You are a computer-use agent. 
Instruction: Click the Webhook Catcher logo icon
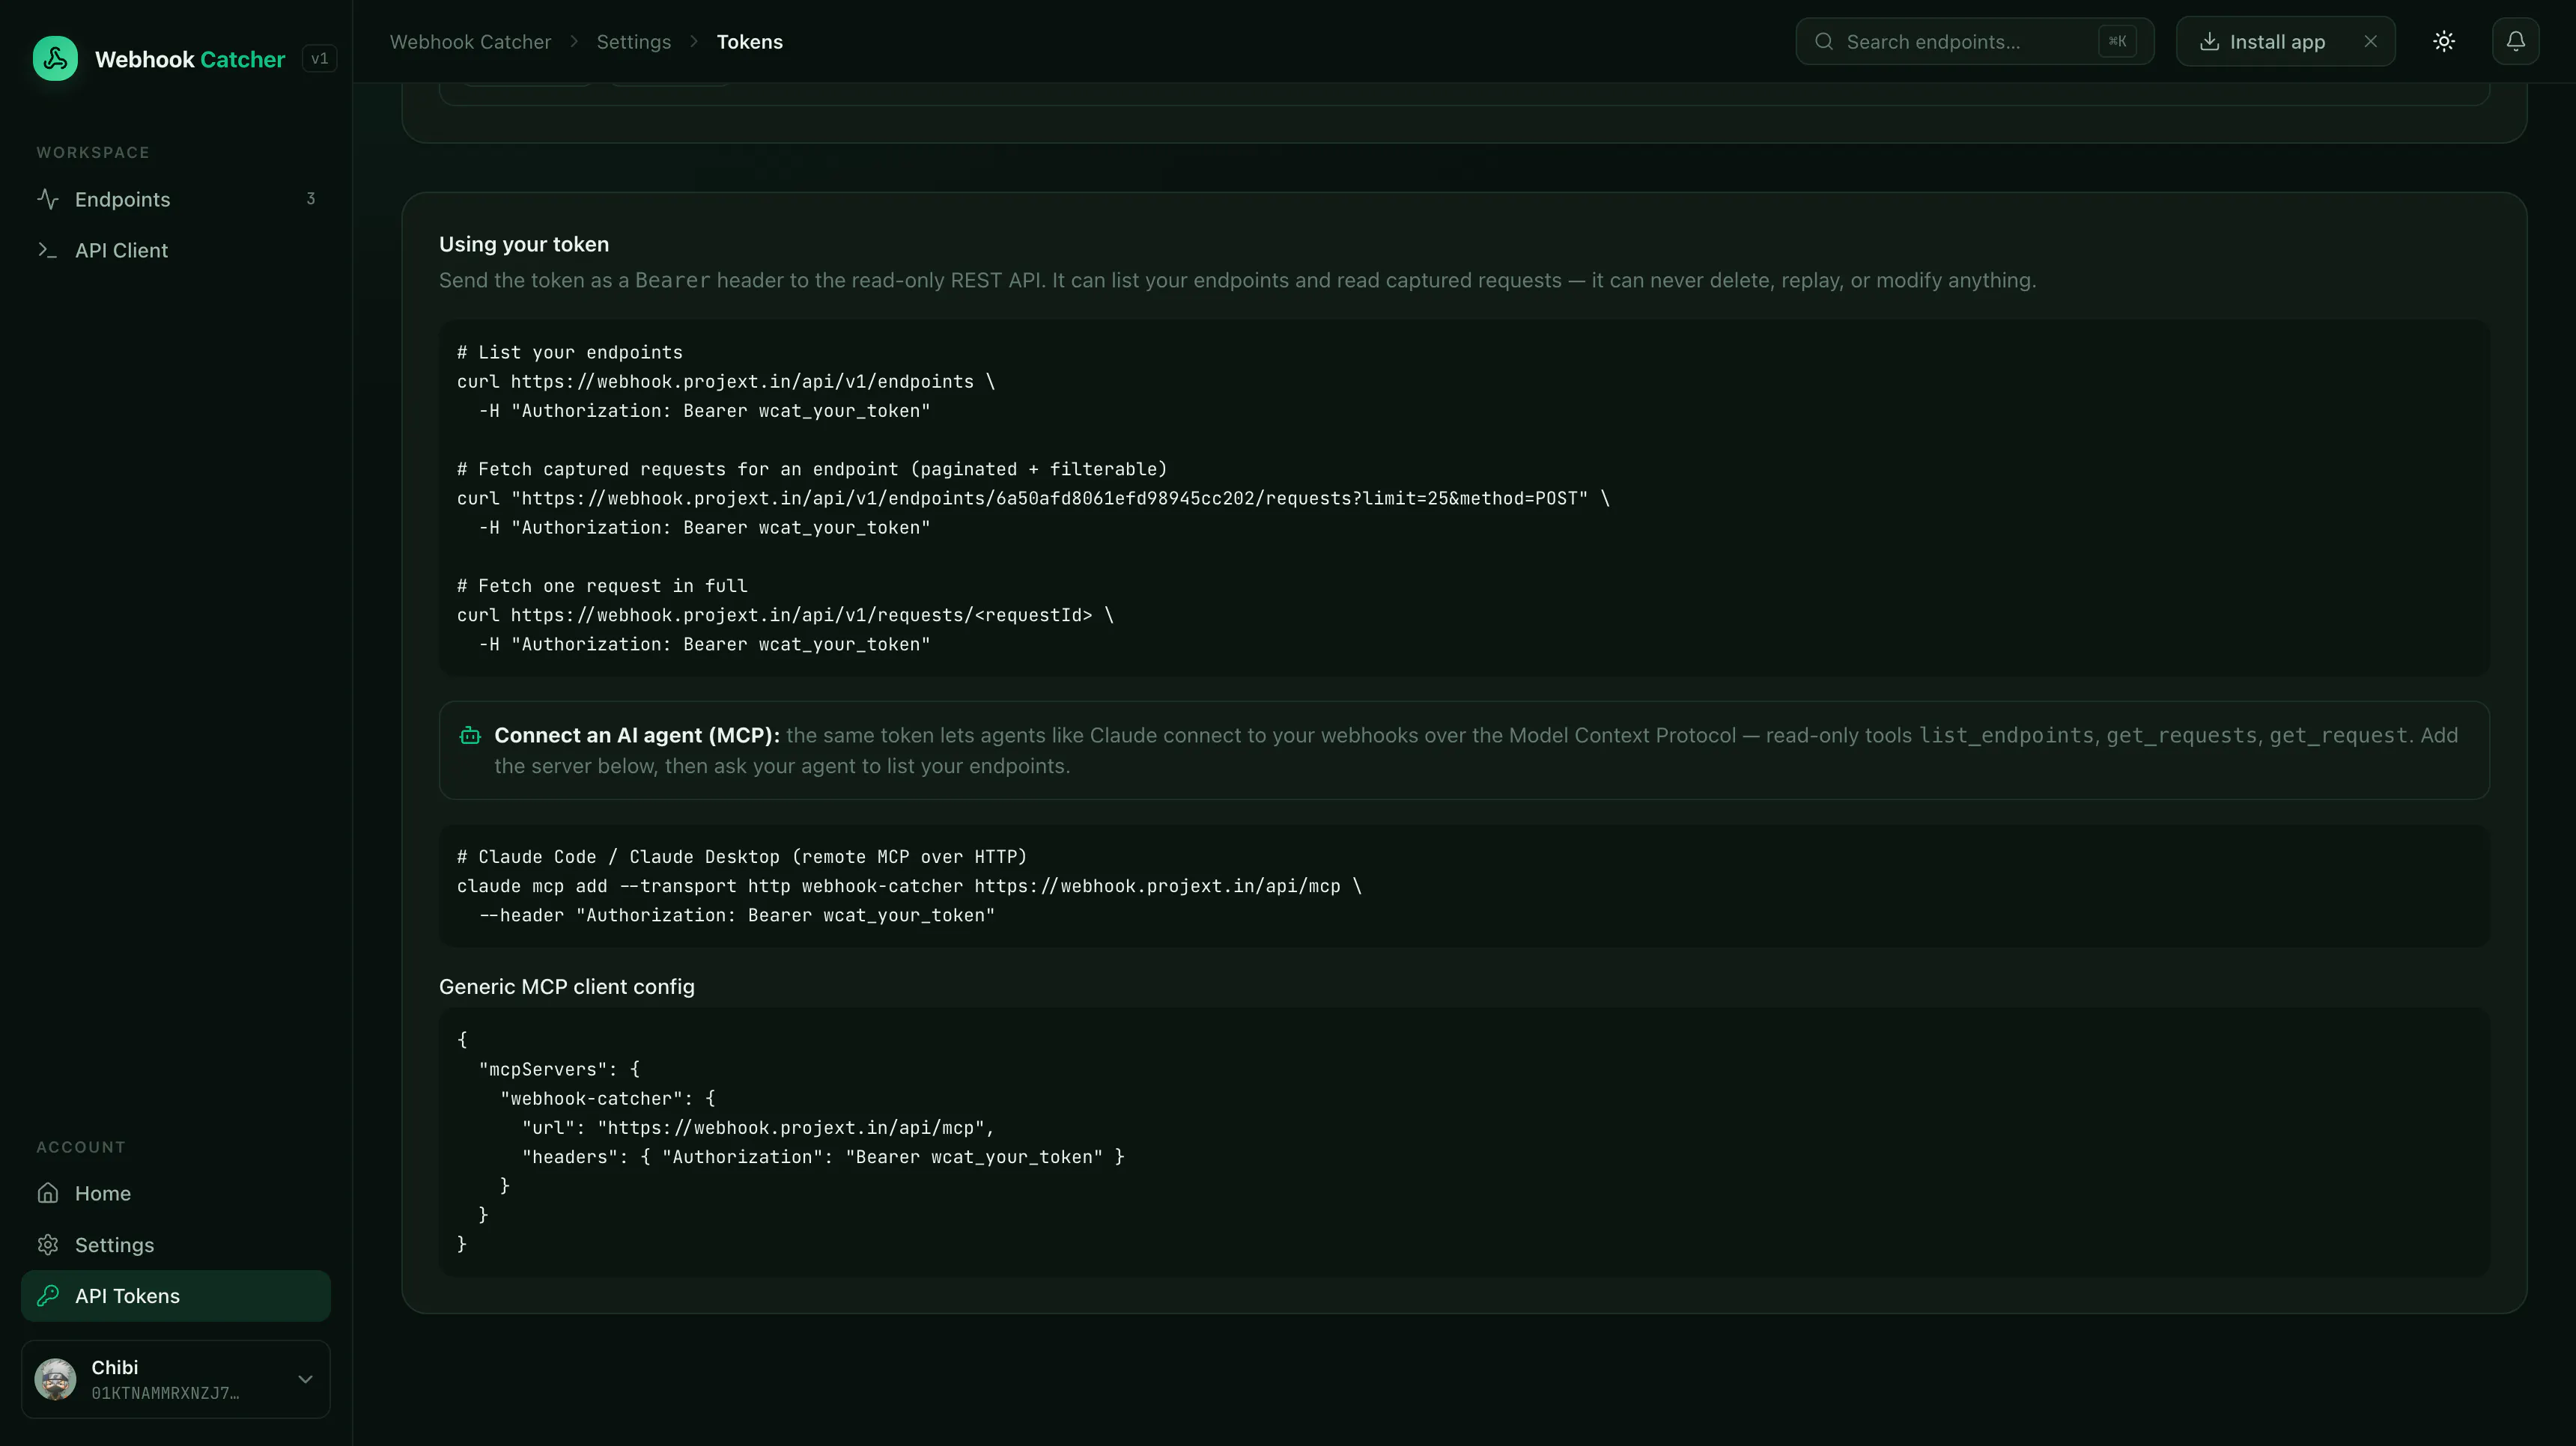point(55,59)
